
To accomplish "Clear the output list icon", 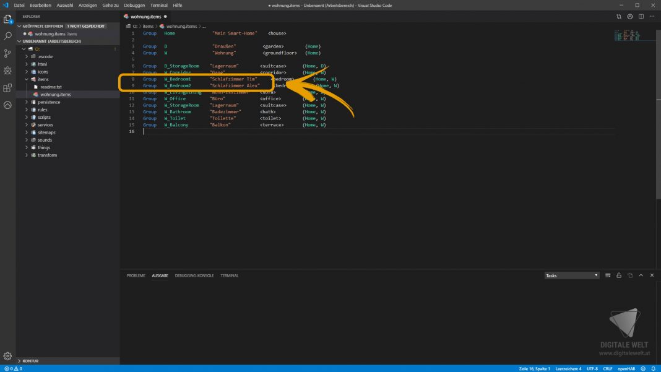I will 608,275.
